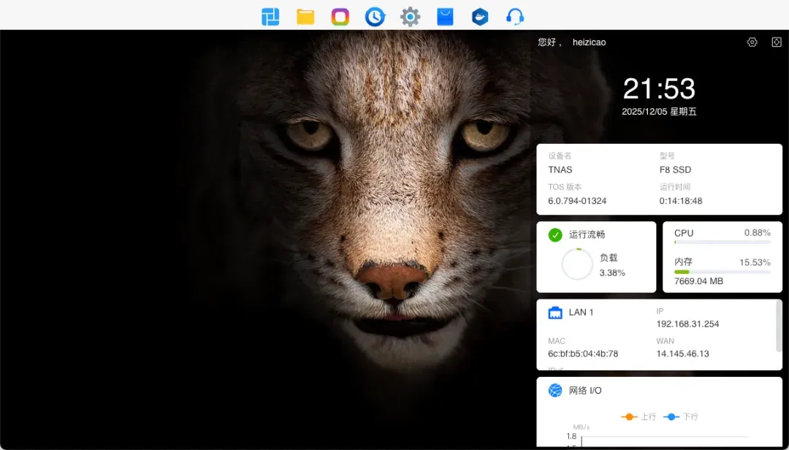Toggle the upload (上行) legend series

tap(639, 416)
